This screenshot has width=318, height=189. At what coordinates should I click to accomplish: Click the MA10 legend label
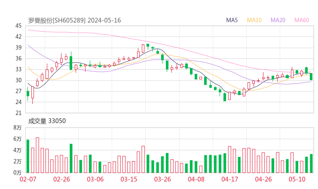click(254, 20)
